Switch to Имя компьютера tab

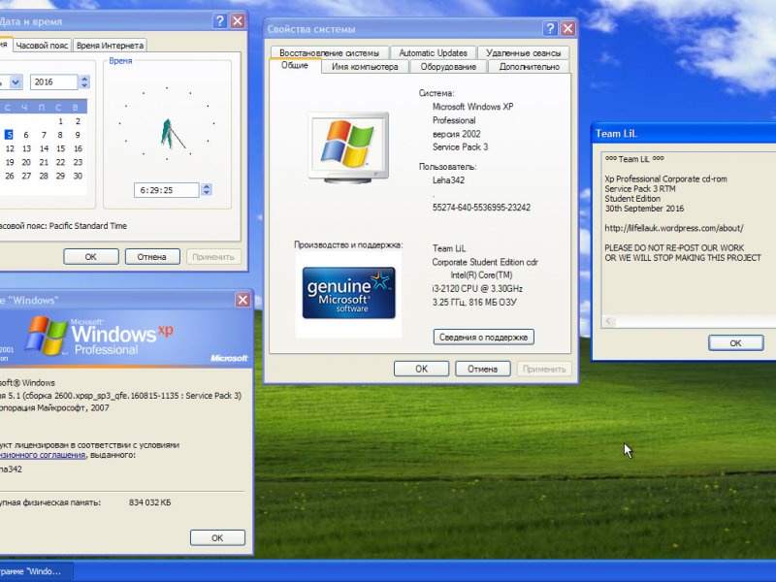pyautogui.click(x=365, y=66)
